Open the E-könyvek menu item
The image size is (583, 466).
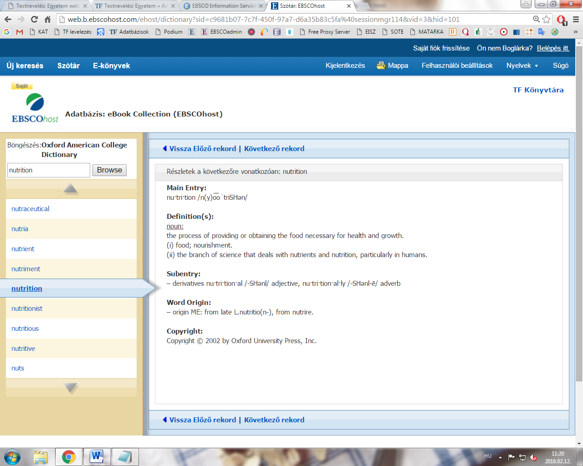[x=112, y=66]
